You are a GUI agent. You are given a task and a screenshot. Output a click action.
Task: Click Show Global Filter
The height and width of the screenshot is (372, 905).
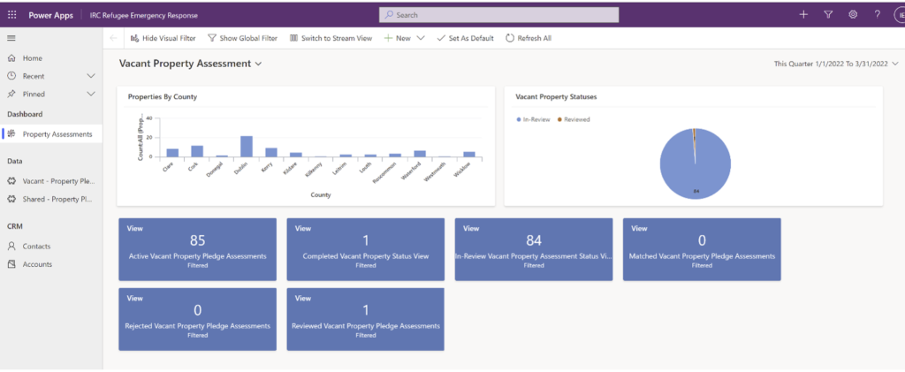coord(242,38)
